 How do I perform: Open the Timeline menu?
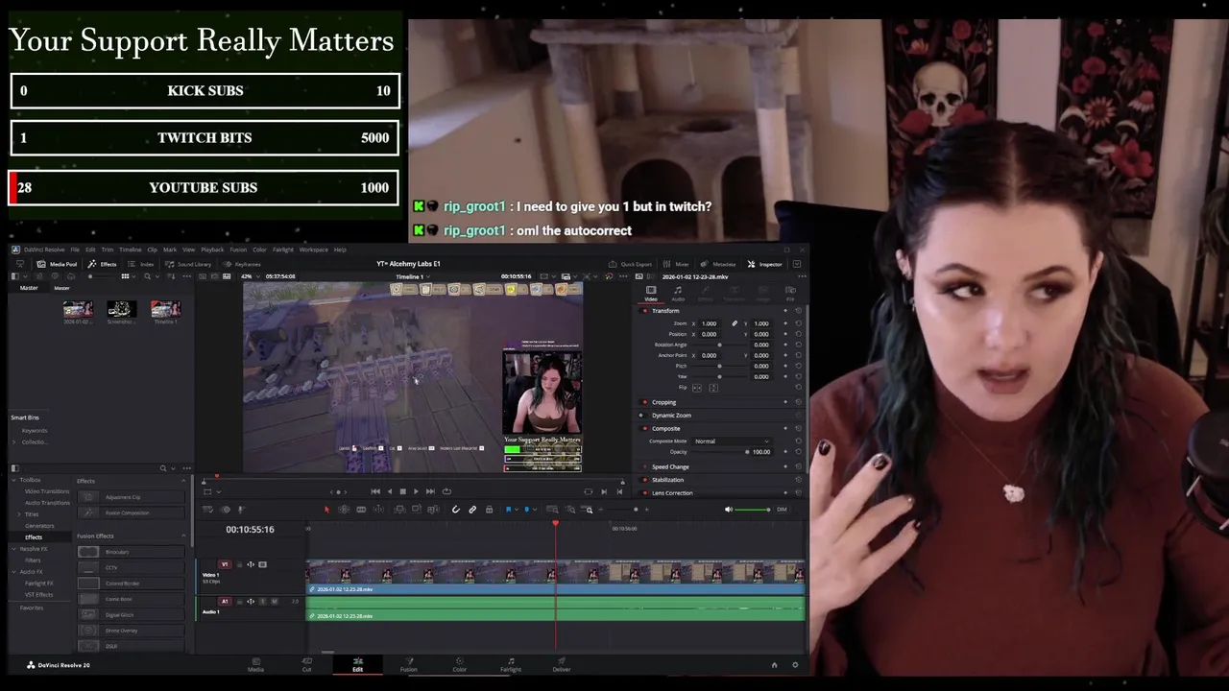(130, 250)
